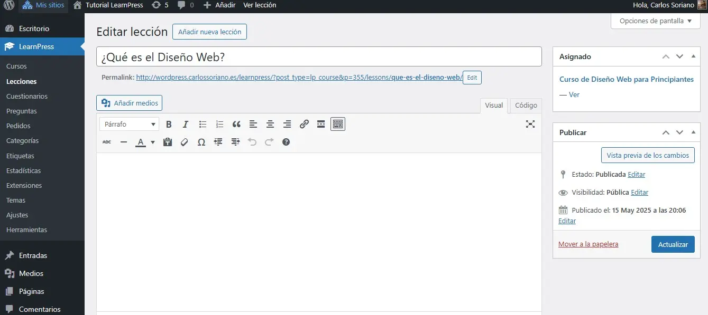Open the Párrafo format dropdown

[x=129, y=125]
